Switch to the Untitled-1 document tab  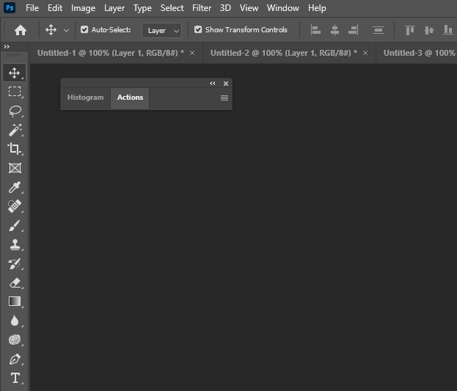[x=111, y=53]
